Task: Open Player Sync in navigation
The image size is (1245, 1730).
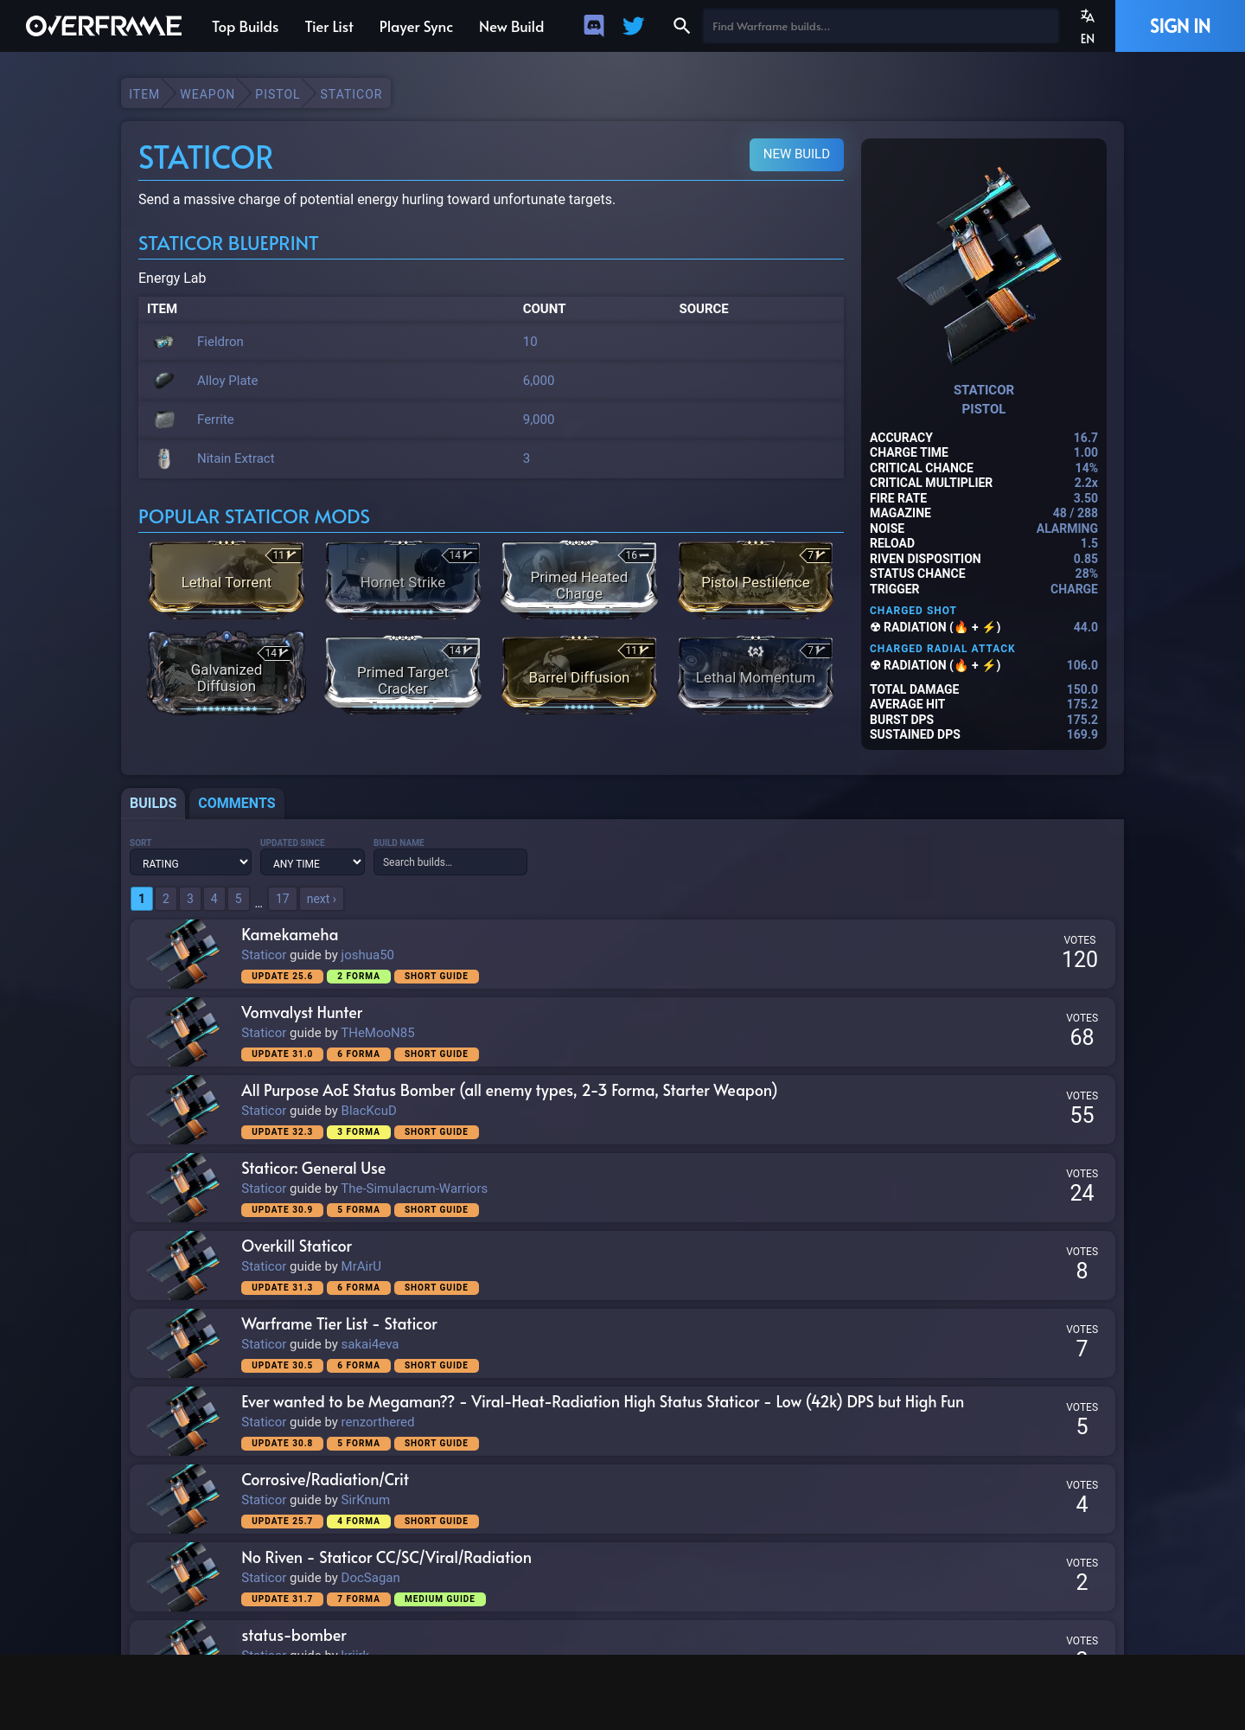Action: [416, 27]
